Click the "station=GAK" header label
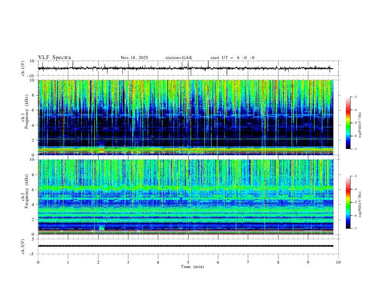The height and width of the screenshot is (294, 381). [179, 58]
